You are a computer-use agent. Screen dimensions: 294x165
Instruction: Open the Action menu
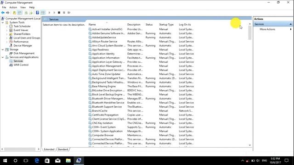coord(13,7)
